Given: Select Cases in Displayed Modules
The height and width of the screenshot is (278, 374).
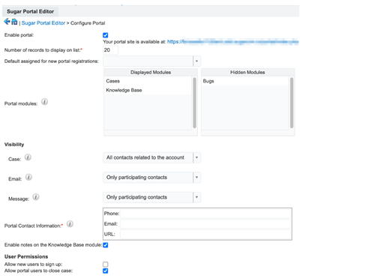Looking at the screenshot, I should coord(148,81).
